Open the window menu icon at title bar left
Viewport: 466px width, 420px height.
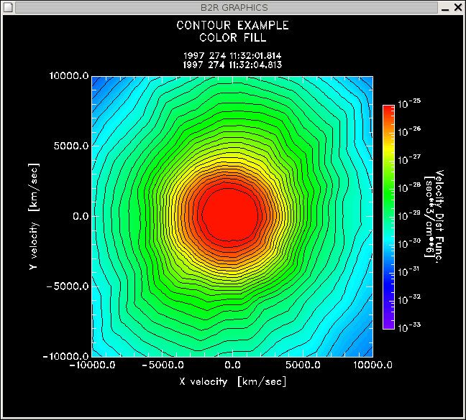tap(8, 7)
